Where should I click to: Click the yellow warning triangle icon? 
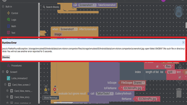[x=46, y=89]
